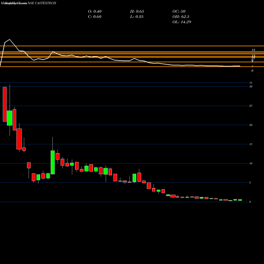264x264 pixels.
Task: Click the price axis label '20'
Action: click(251, 125)
